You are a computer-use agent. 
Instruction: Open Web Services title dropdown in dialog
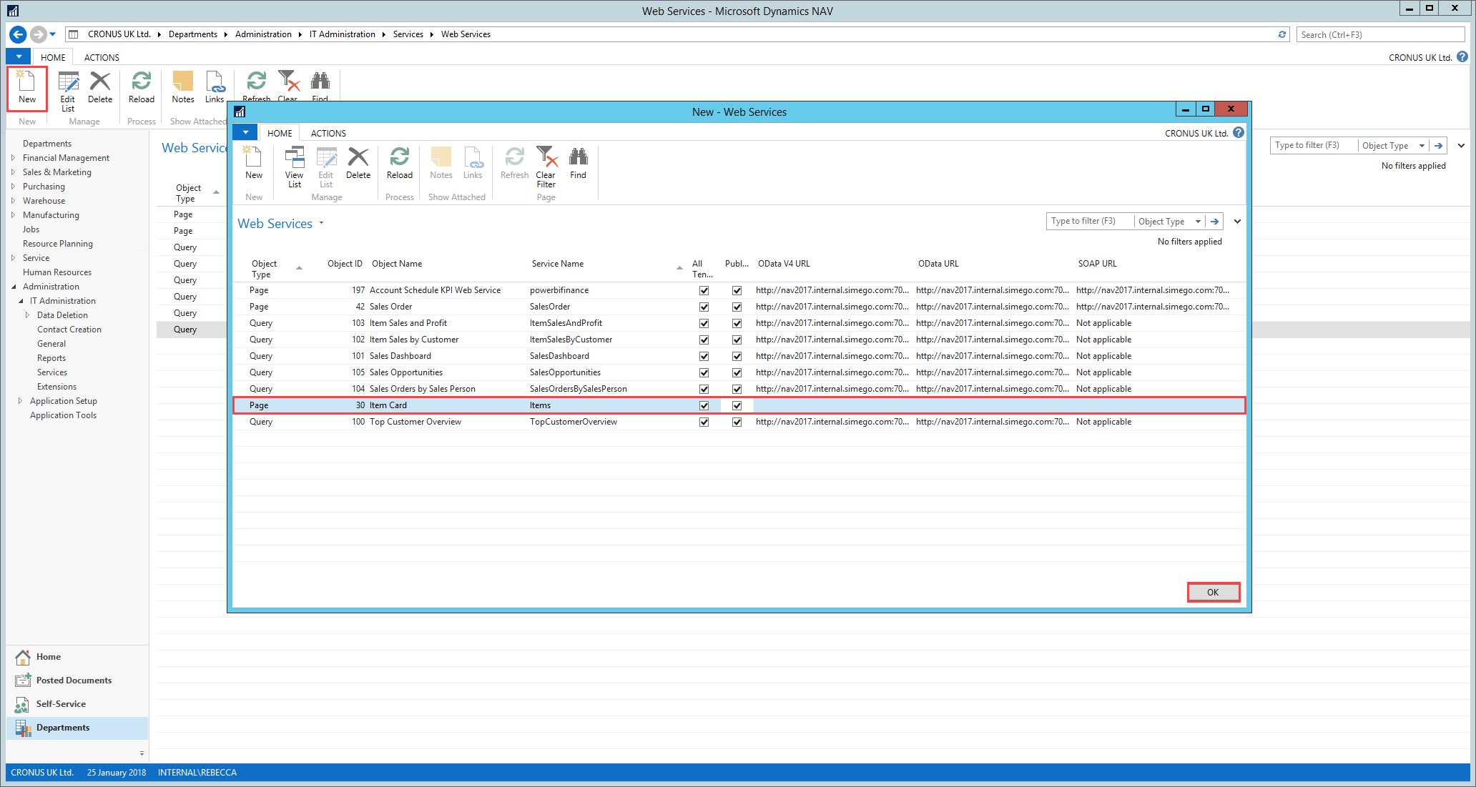(322, 223)
